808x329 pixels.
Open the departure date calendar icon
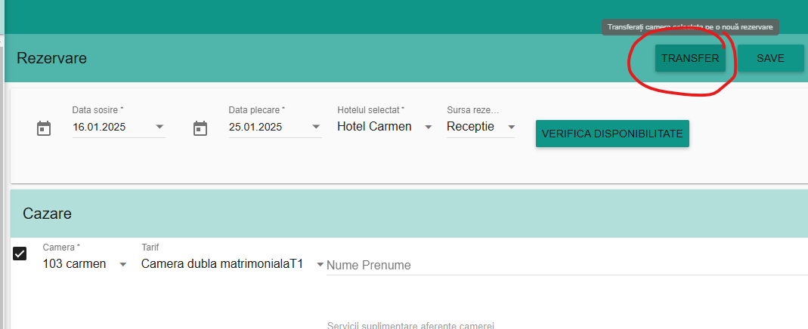(200, 128)
